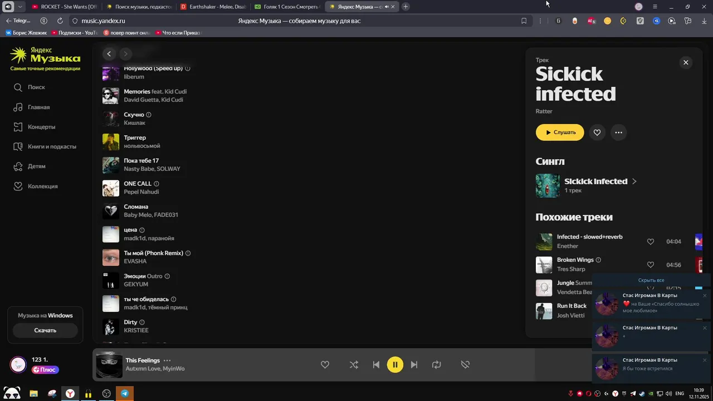The image size is (713, 401).
Task: Bookmark the page via address bar icon
Action: tap(524, 21)
